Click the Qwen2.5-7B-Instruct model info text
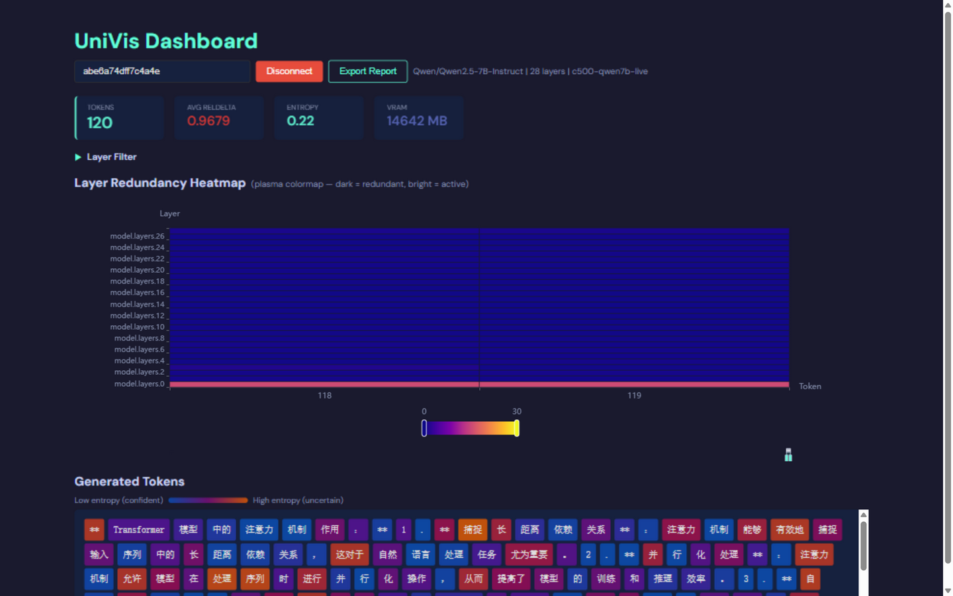Viewport: 953px width, 596px height. coord(530,72)
